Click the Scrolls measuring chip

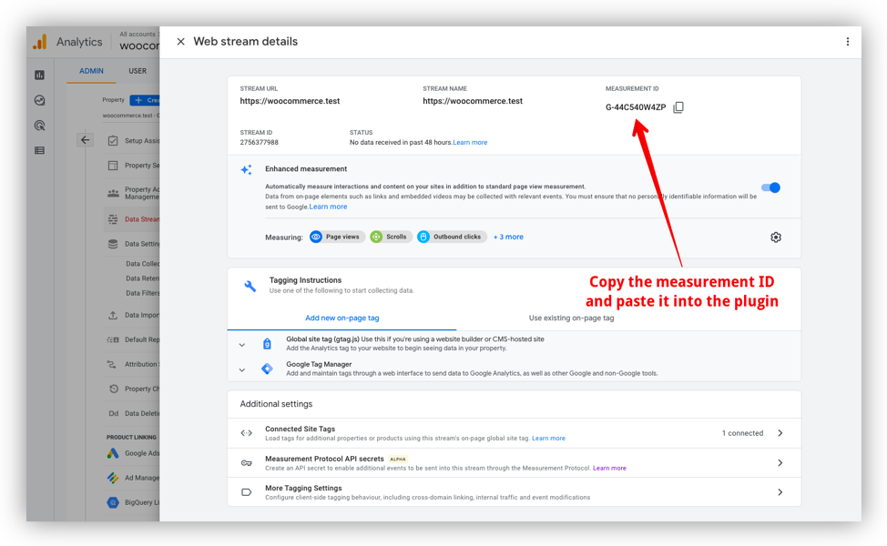coord(391,237)
